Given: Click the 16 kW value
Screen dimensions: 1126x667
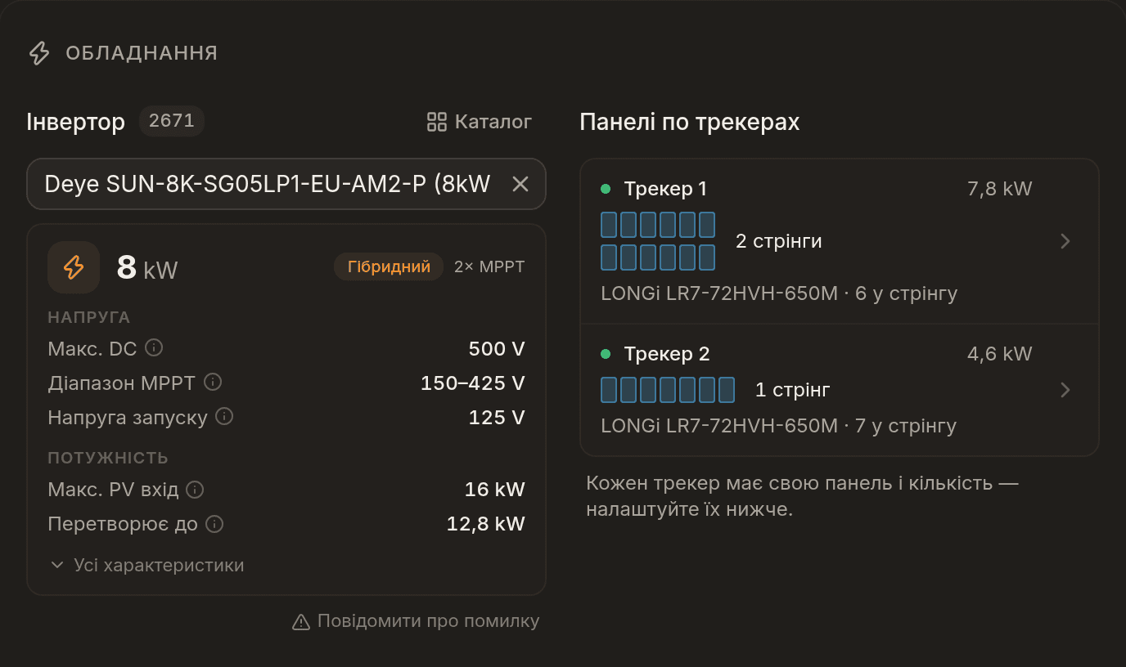Looking at the screenshot, I should click(495, 490).
